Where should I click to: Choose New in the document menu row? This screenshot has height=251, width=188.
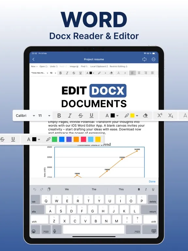[34, 66]
